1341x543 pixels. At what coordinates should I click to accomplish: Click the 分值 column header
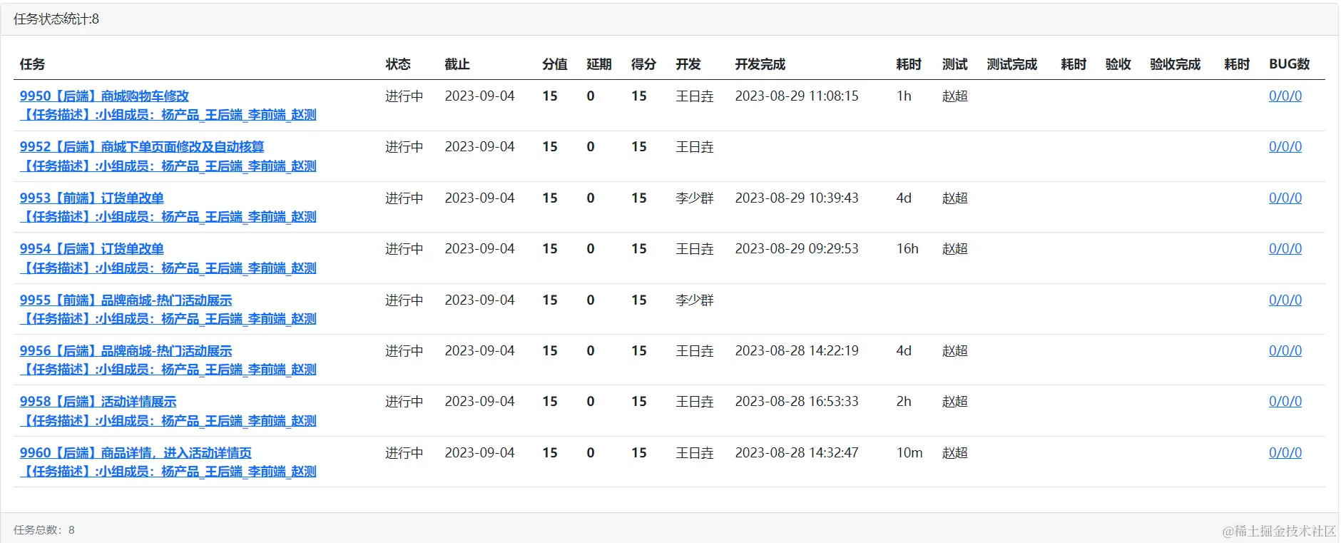coord(555,64)
